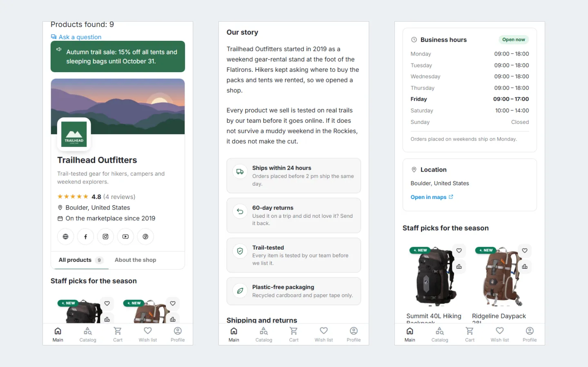Click the 4.8 (4 reviews) rating
The height and width of the screenshot is (367, 588).
pos(96,197)
